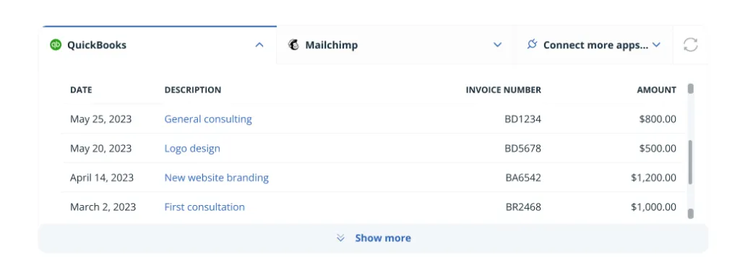Click the DATE column header
740x273 pixels.
pos(81,90)
